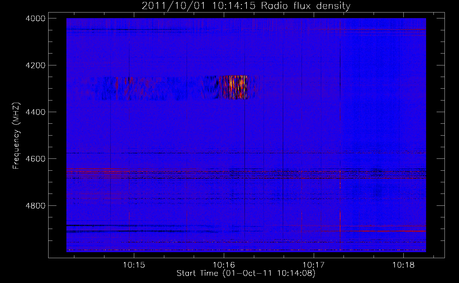Select the 4400 frequency axis label
Screen dimensions: 459x283
click(35, 112)
